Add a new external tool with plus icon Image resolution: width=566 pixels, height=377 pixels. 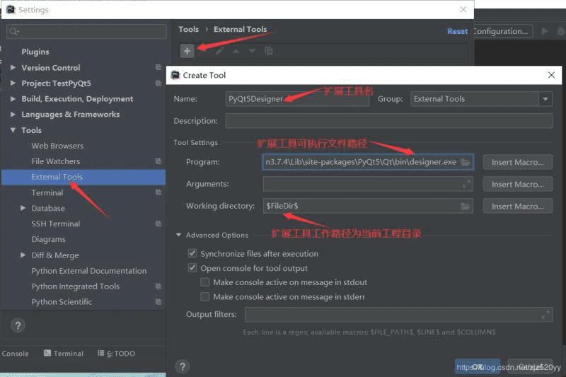pos(187,51)
